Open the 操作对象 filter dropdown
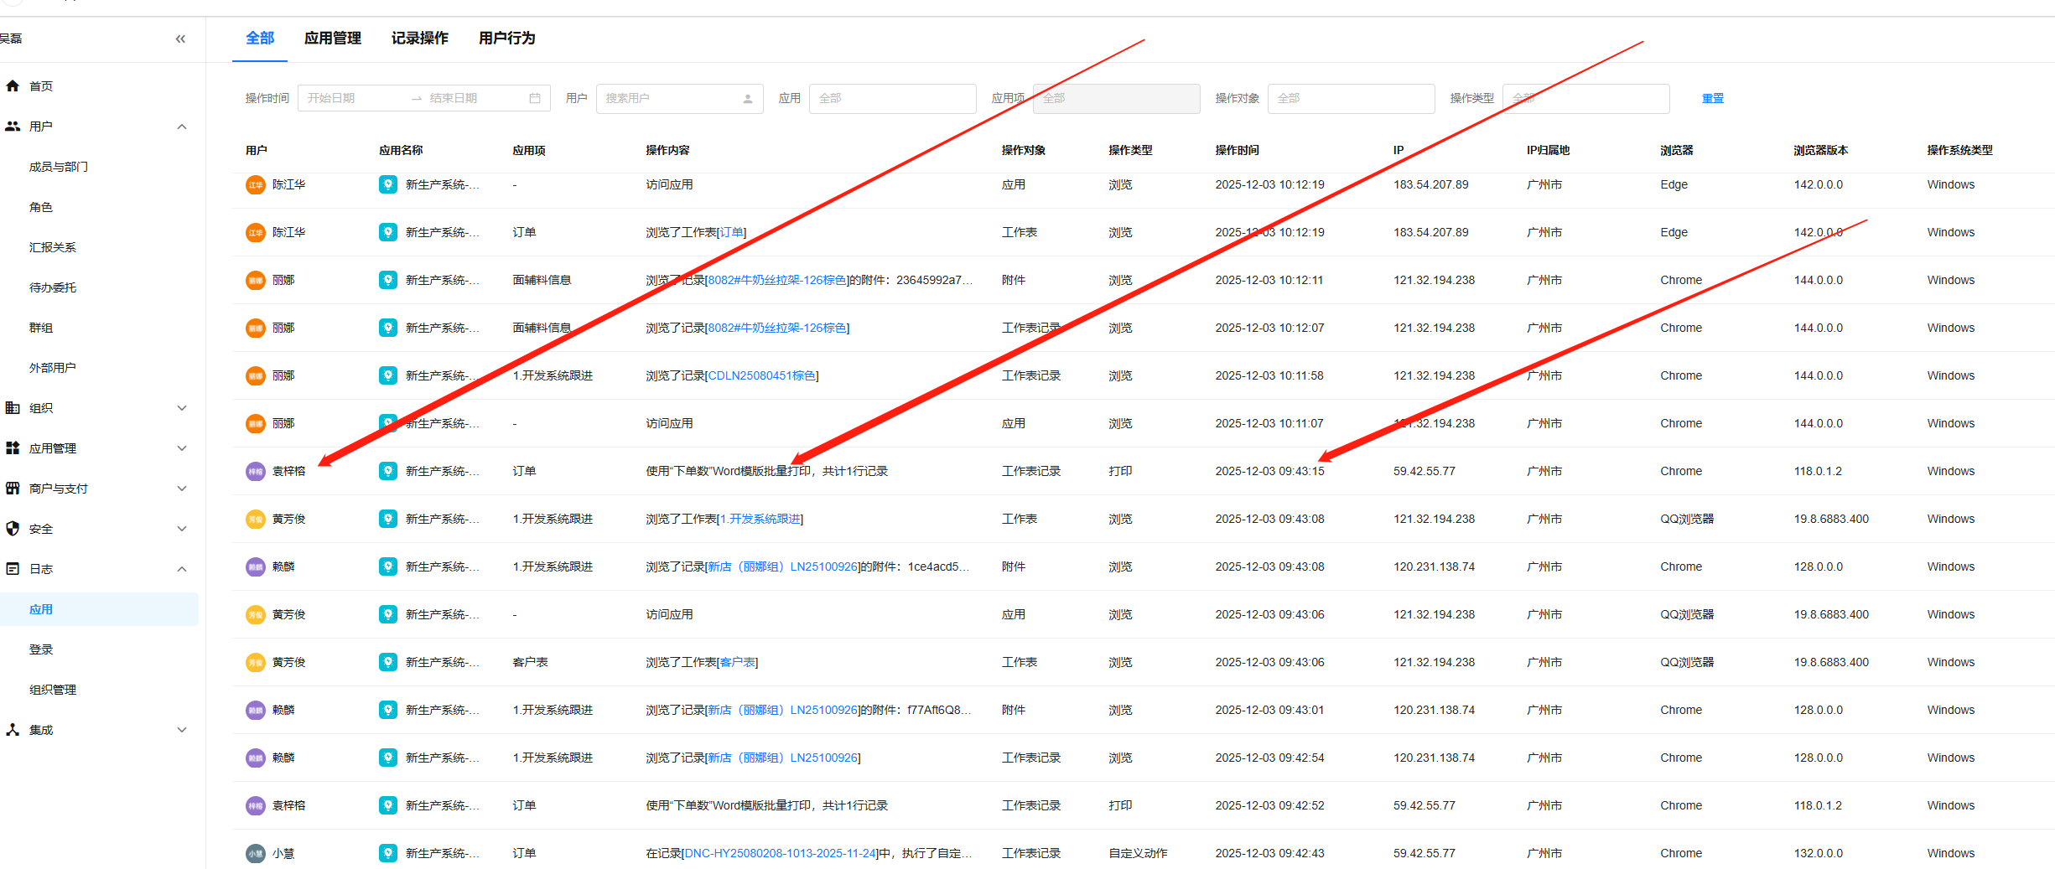2055x869 pixels. click(1350, 99)
